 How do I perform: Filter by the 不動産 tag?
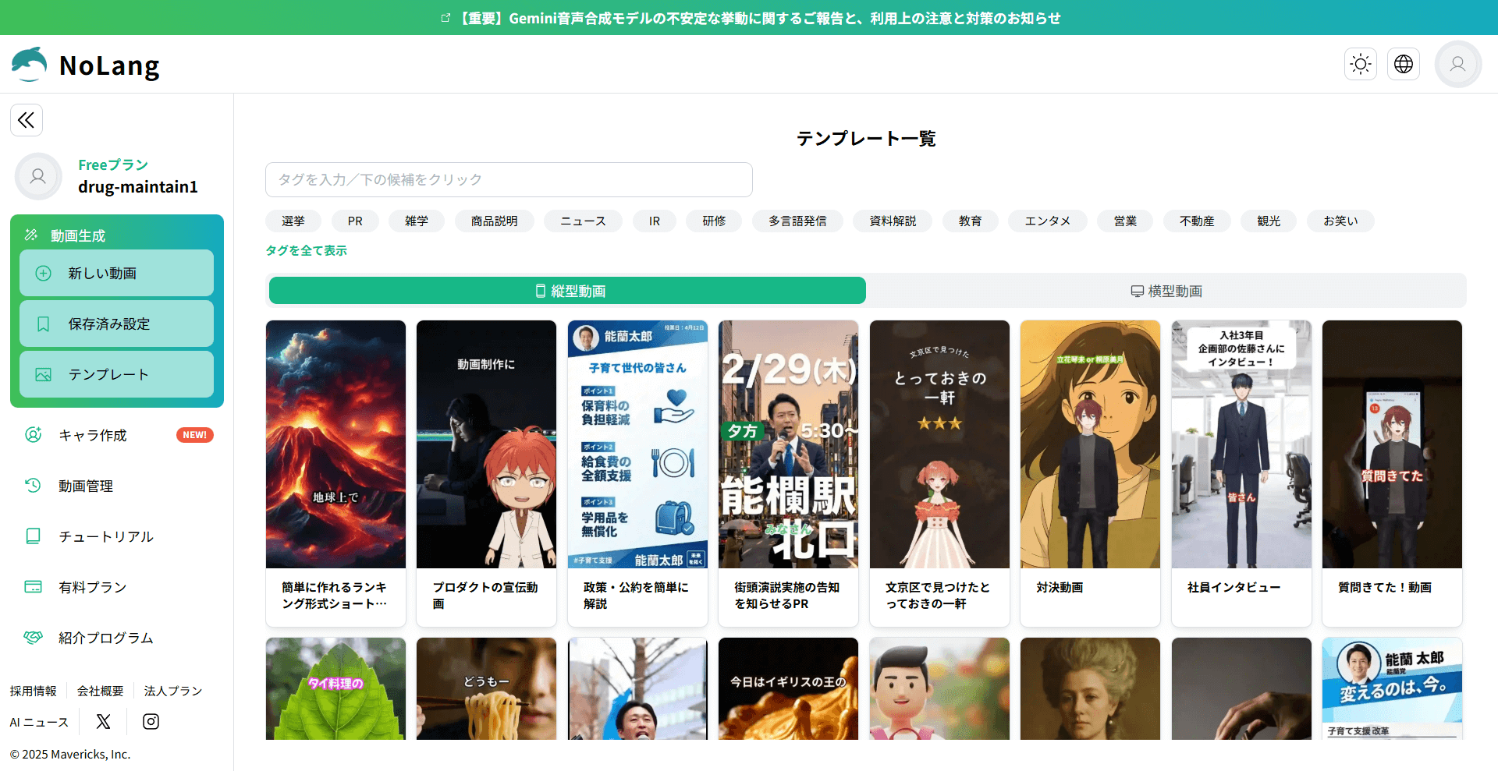[x=1196, y=221]
